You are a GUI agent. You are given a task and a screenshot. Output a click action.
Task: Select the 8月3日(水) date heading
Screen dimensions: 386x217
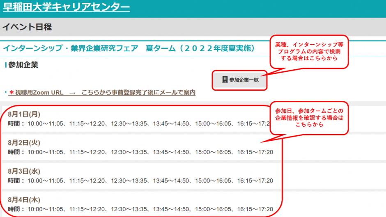coord(24,171)
